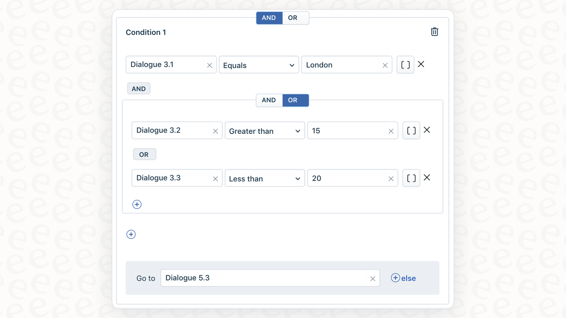Image resolution: width=566 pixels, height=318 pixels.
Task: Click the bracket grouping icon beside London row
Action: pos(405,65)
